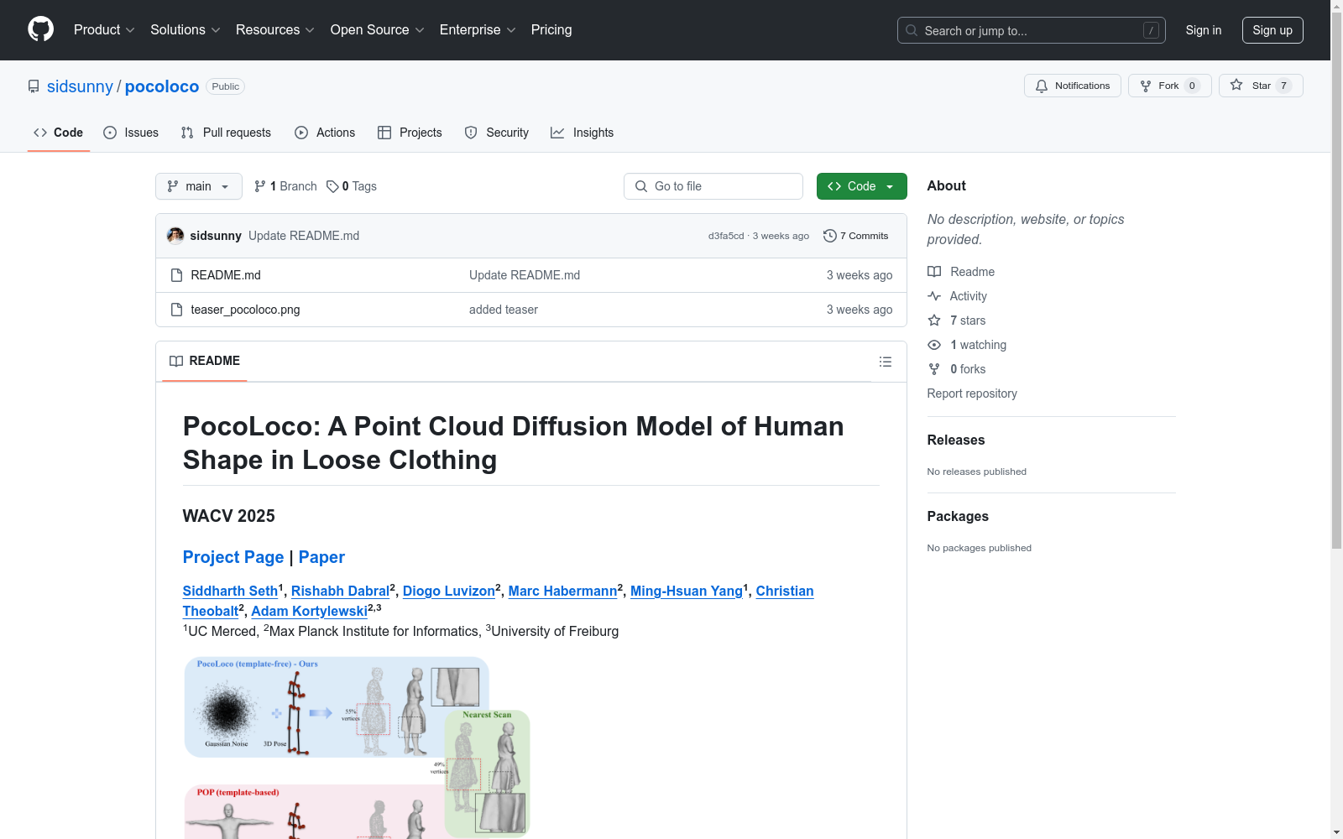This screenshot has height=839, width=1343.
Task: Open the Actions tab
Action: click(x=325, y=133)
